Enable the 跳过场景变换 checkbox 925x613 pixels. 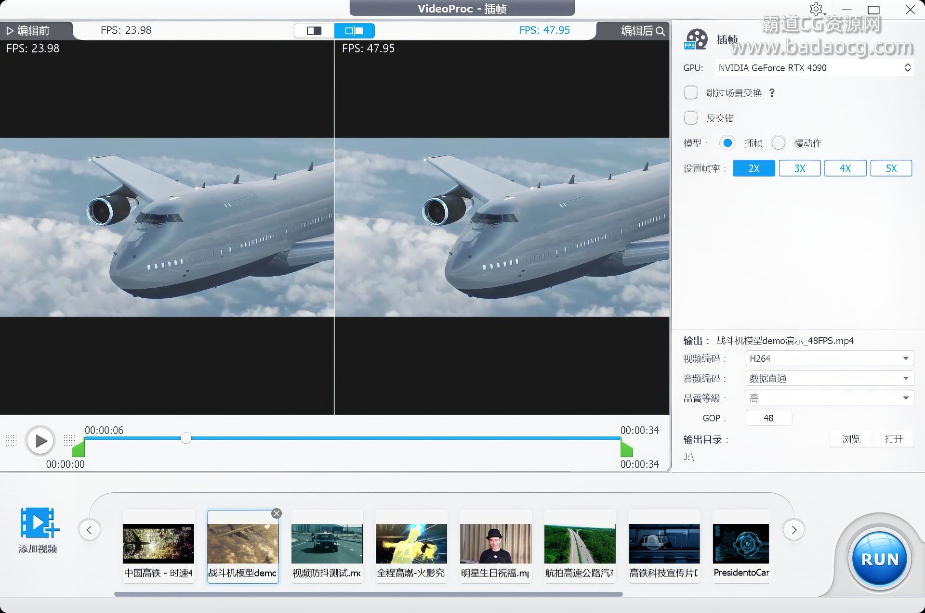(x=691, y=92)
